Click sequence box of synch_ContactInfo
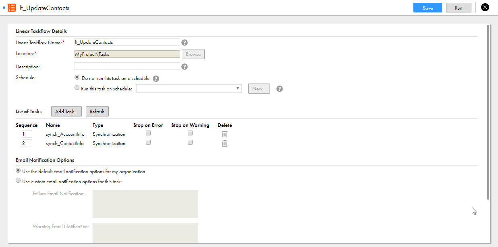The image size is (498, 247). click(27, 143)
